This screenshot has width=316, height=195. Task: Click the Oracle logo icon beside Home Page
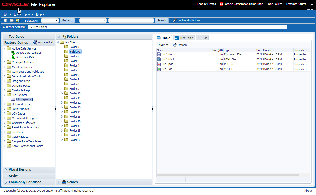click(221, 4)
